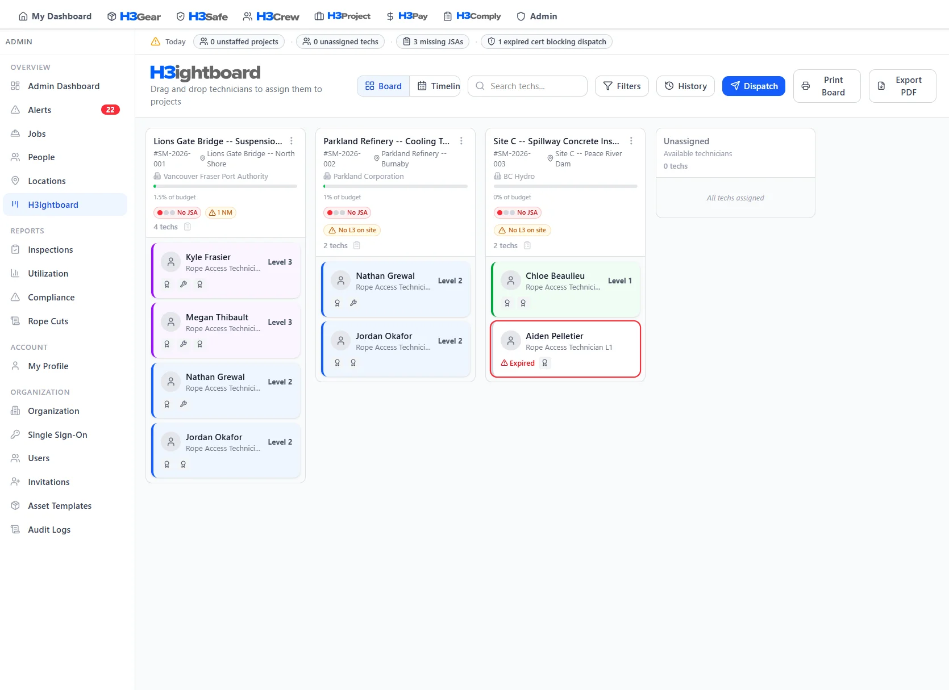Click the Expired warning on Aiden Pelletier's card
The height and width of the screenshot is (690, 949).
(518, 363)
